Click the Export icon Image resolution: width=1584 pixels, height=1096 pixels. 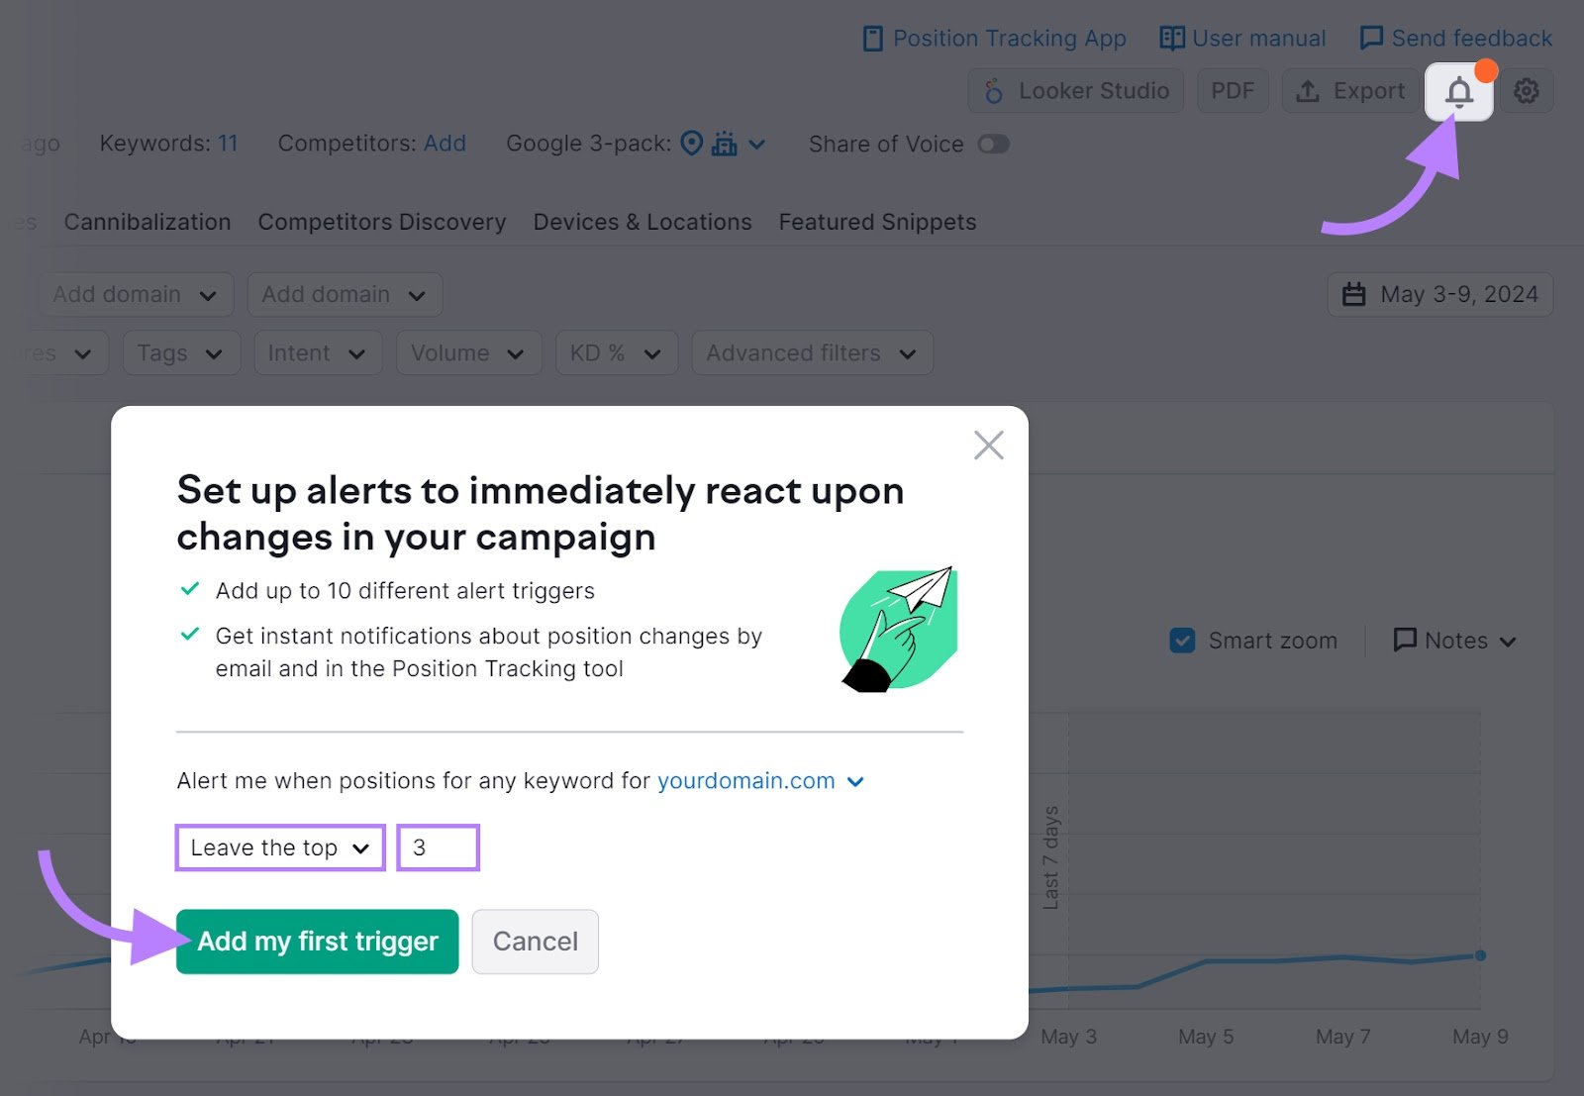[1349, 91]
